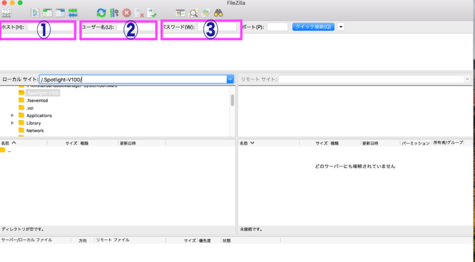
Task: Click the ポート(P) input field
Action: [x=278, y=27]
